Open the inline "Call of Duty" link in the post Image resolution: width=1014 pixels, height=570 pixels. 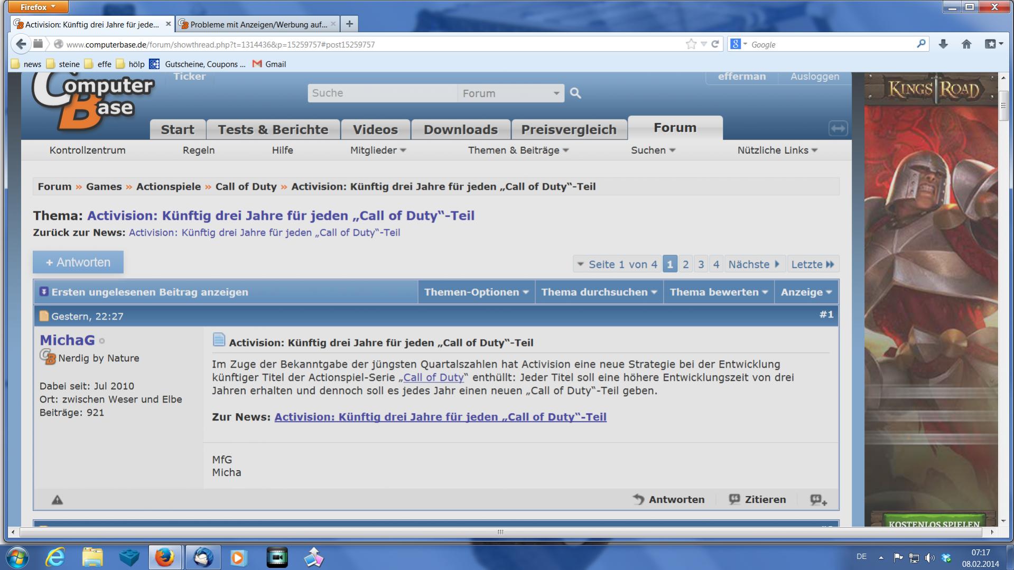433,378
